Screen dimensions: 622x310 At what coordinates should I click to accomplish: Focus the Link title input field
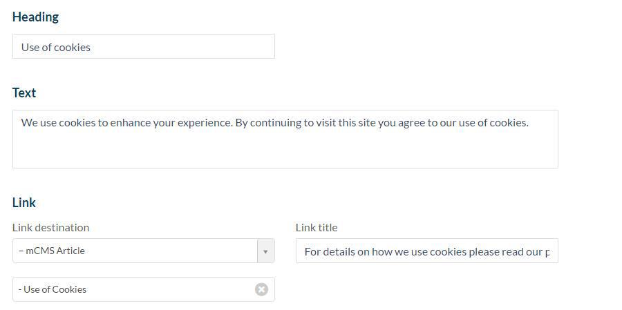(x=426, y=251)
